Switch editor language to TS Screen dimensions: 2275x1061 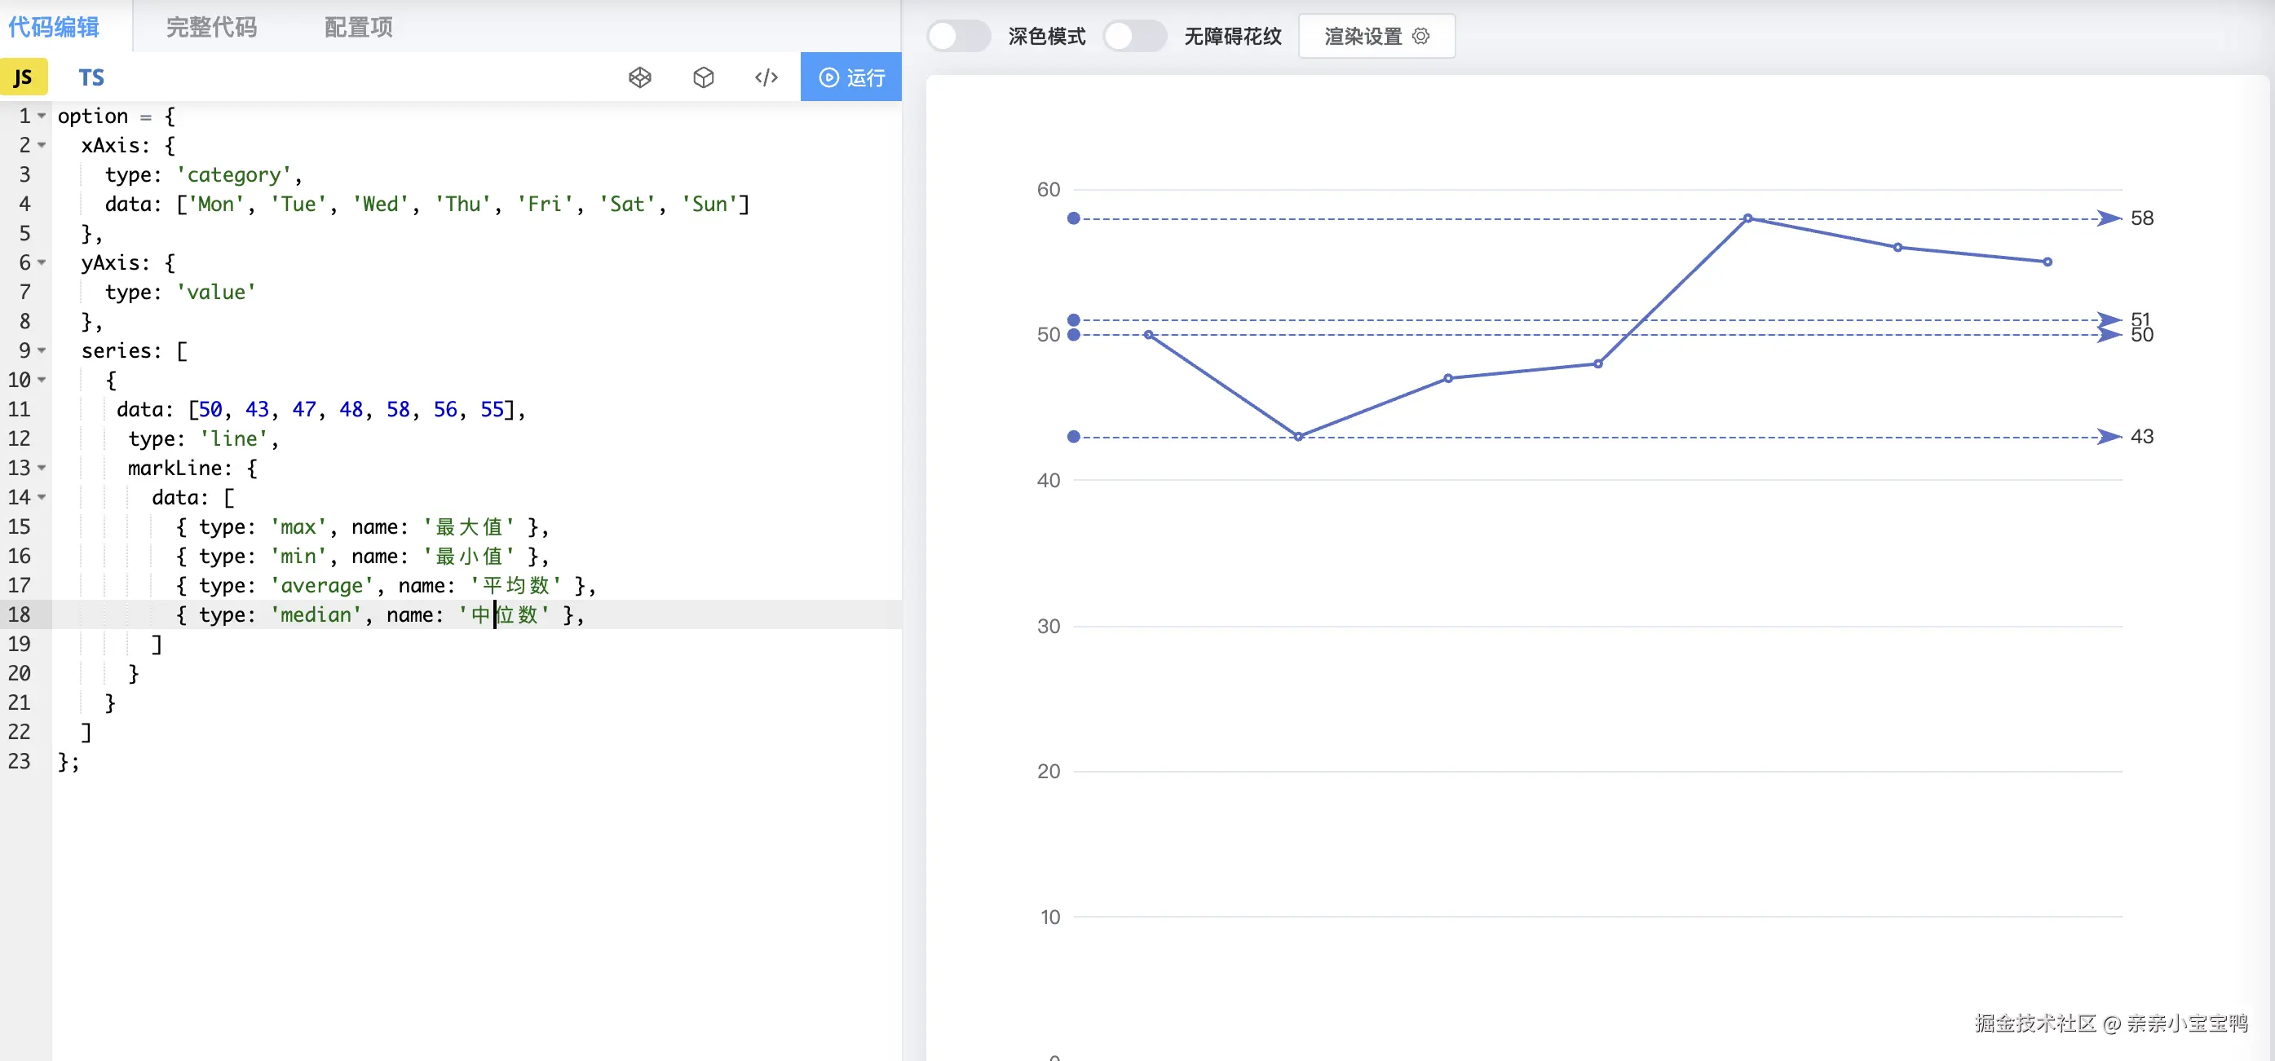click(91, 77)
